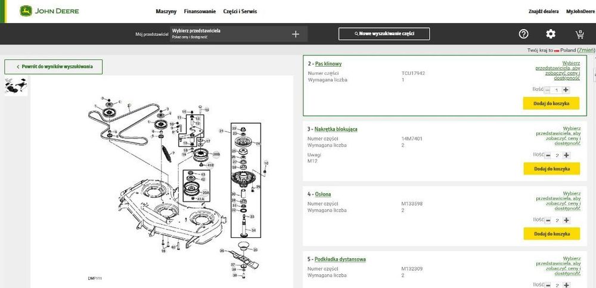This screenshot has height=288, width=596.
Task: Open the help question mark icon
Action: click(523, 34)
